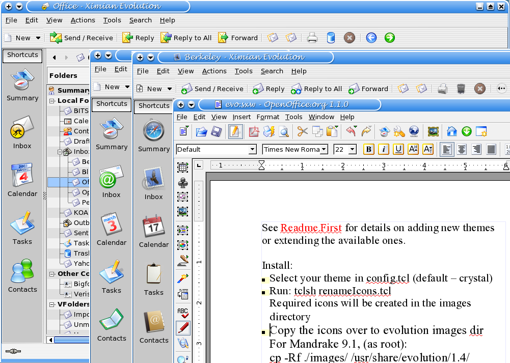
Task: Collapse the VFolders tree node
Action: point(51,304)
